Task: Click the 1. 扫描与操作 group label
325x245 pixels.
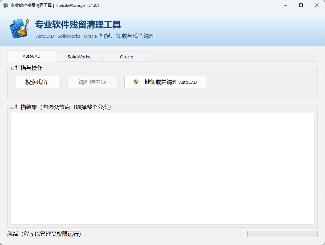Action: pyautogui.click(x=26, y=68)
